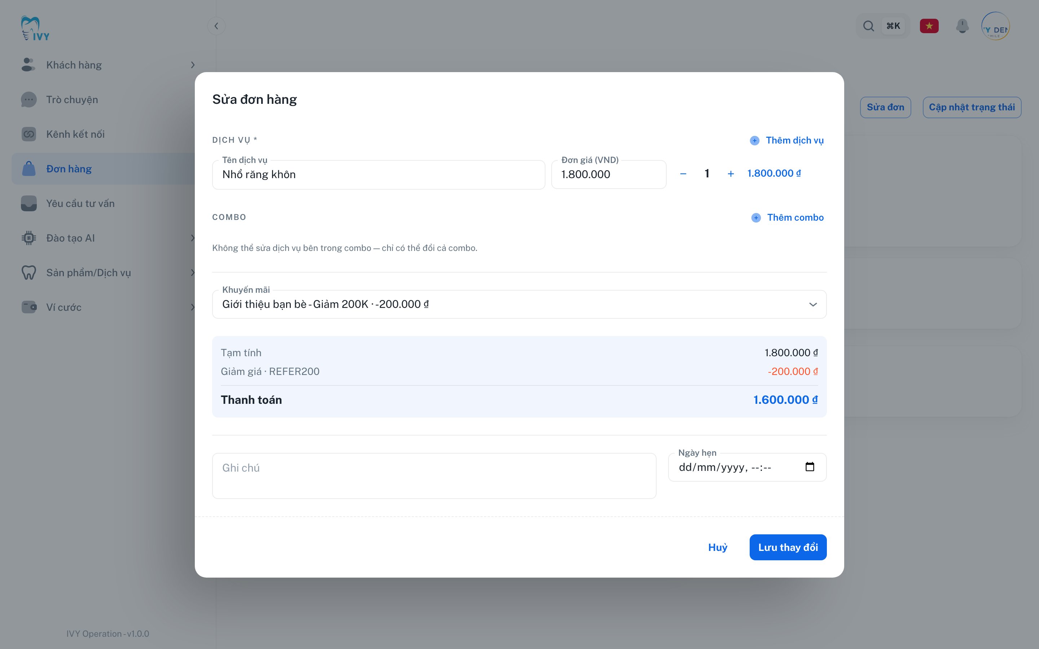Open the Khuyến mãi promotion dropdown

click(519, 304)
